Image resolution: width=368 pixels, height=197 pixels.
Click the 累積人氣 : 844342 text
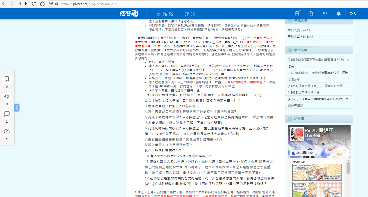click(301, 37)
